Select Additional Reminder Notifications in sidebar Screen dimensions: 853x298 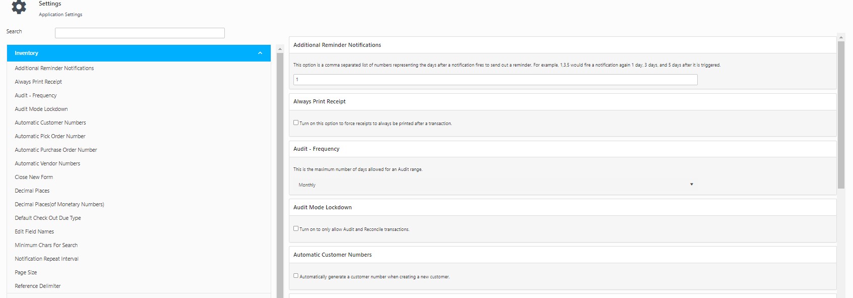(x=54, y=68)
